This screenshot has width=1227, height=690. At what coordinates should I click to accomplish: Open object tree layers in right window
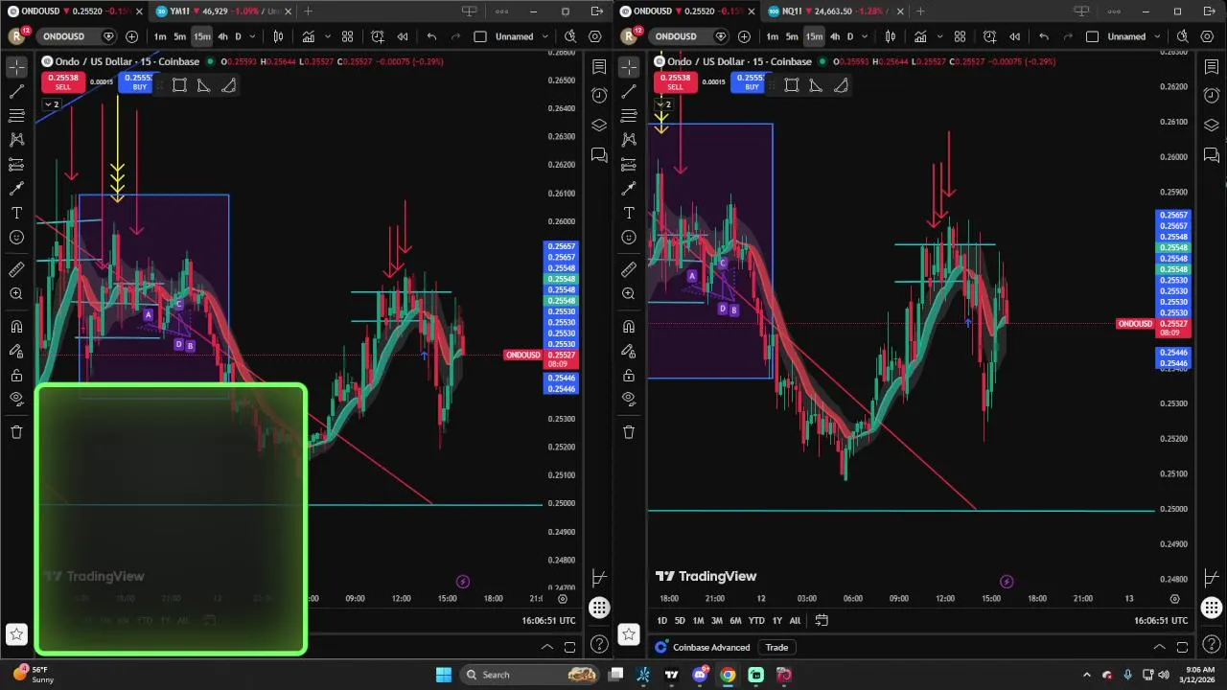(x=1212, y=126)
